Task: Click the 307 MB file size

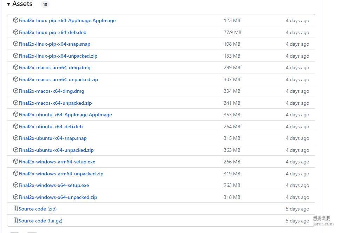Action: pos(232,79)
